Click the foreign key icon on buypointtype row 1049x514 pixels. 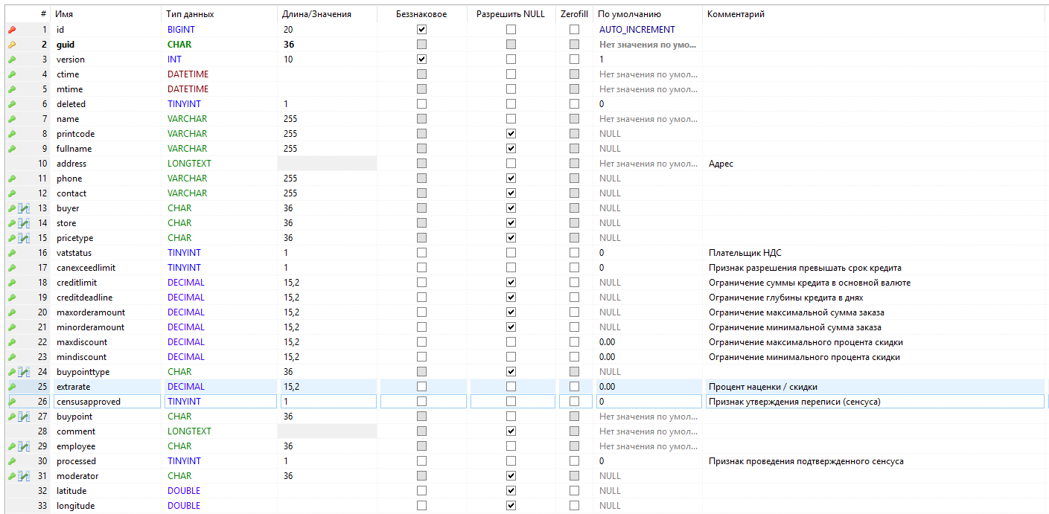click(25, 372)
